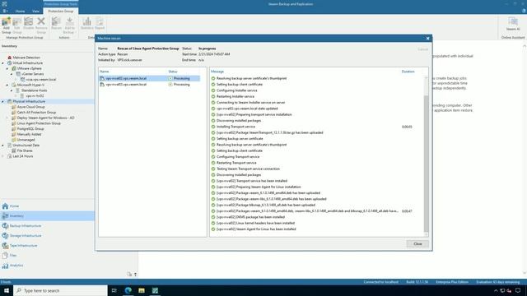Select 'Configuring Installer service' log entry
This screenshot has width=527, height=296.
pyautogui.click(x=236, y=90)
